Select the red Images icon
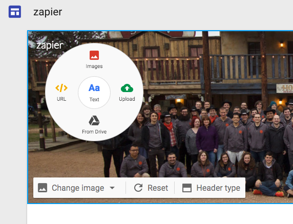The image size is (293, 224). [x=94, y=55]
